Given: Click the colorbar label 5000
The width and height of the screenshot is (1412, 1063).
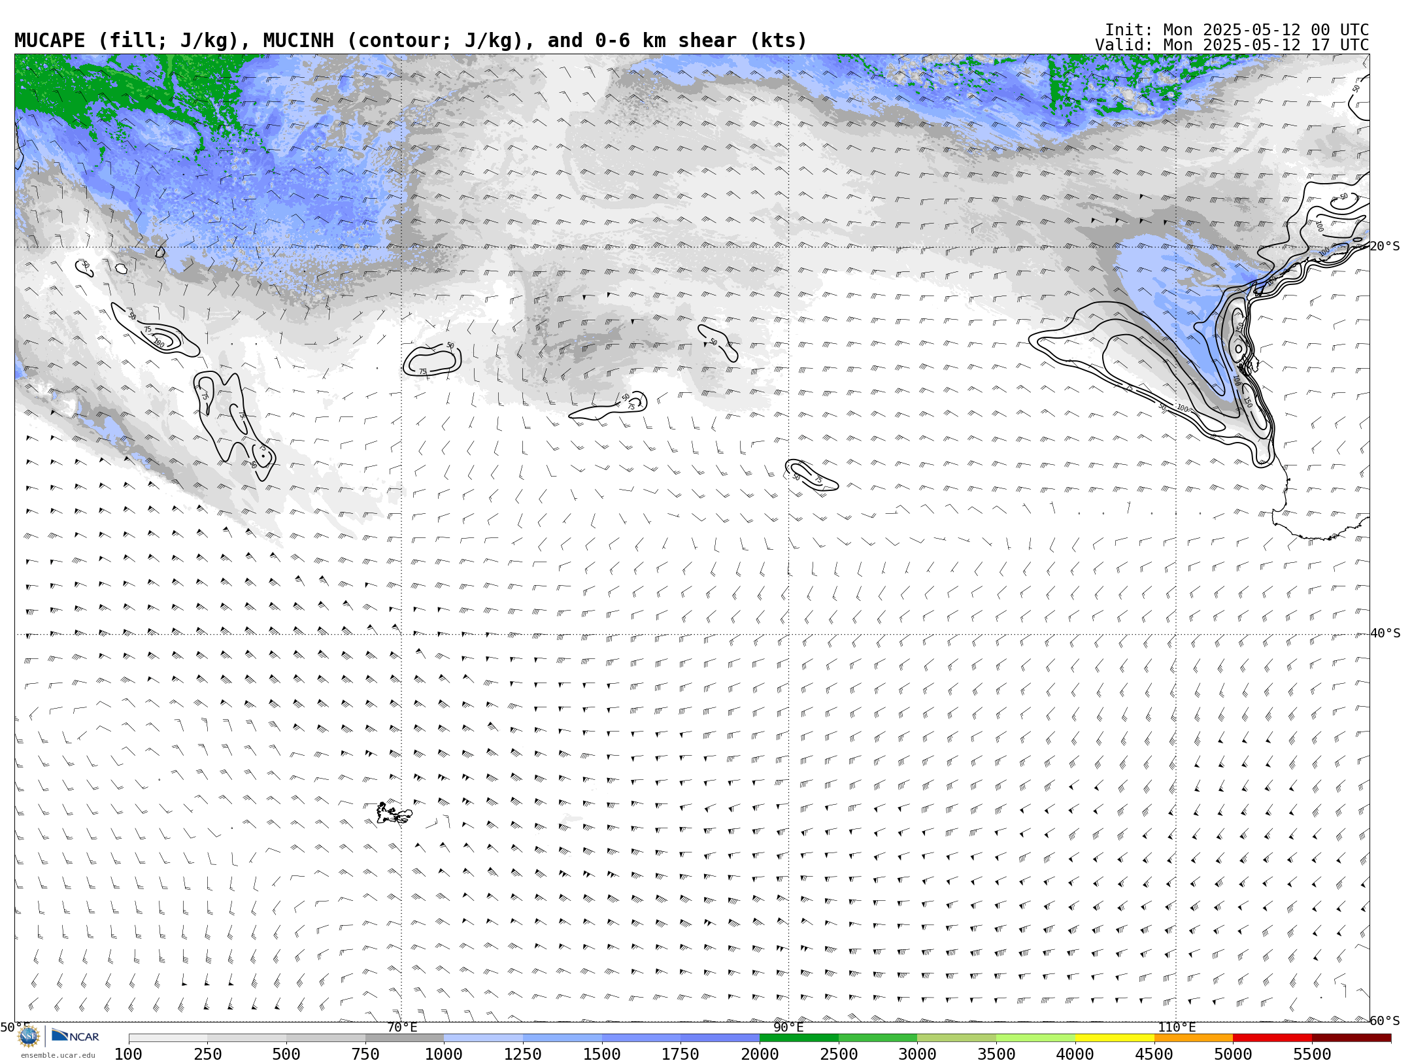Looking at the screenshot, I should tap(1233, 1055).
